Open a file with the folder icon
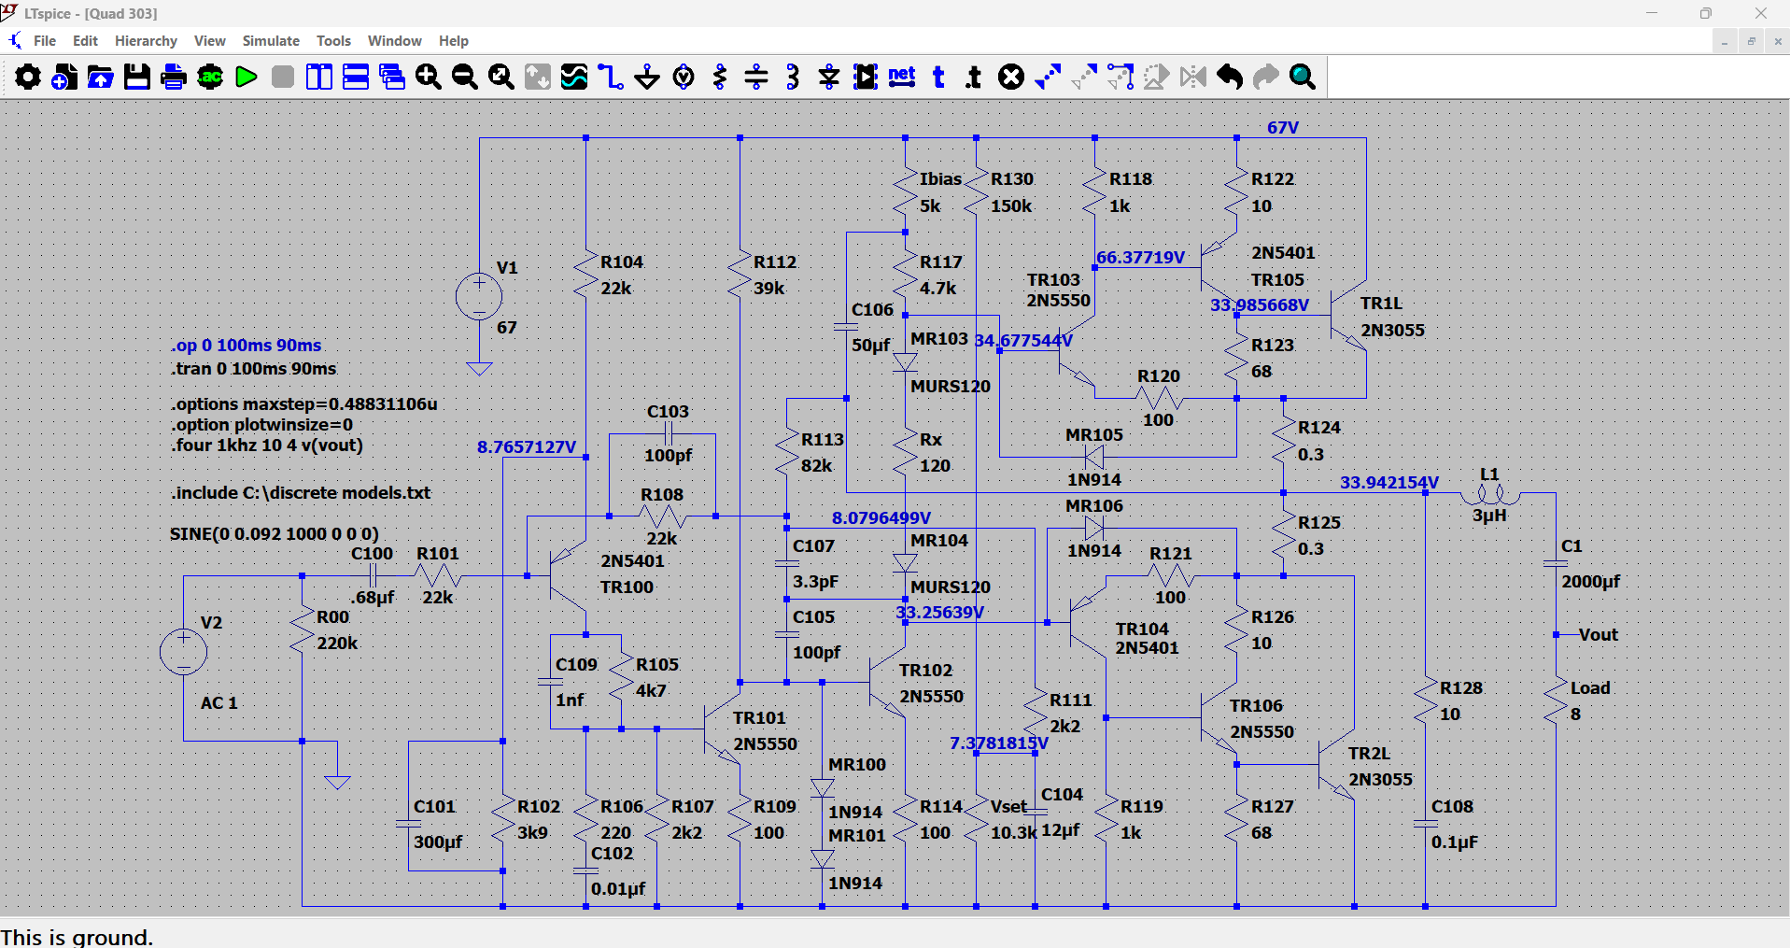 click(101, 77)
